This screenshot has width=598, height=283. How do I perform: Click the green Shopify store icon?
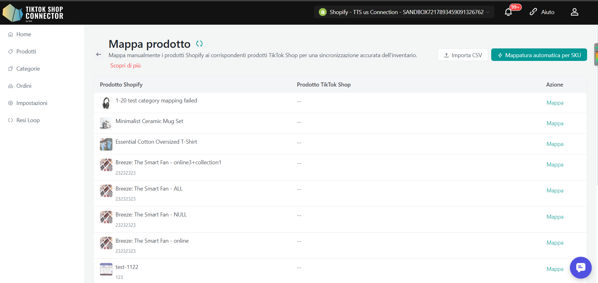click(323, 12)
